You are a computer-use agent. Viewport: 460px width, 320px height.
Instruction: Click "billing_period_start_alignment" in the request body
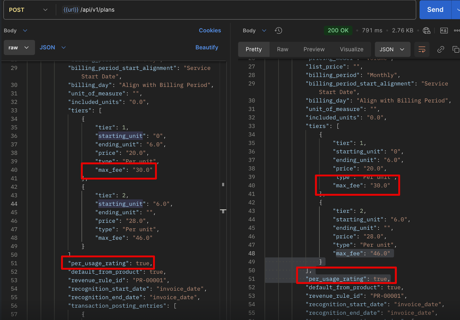[x=122, y=68]
